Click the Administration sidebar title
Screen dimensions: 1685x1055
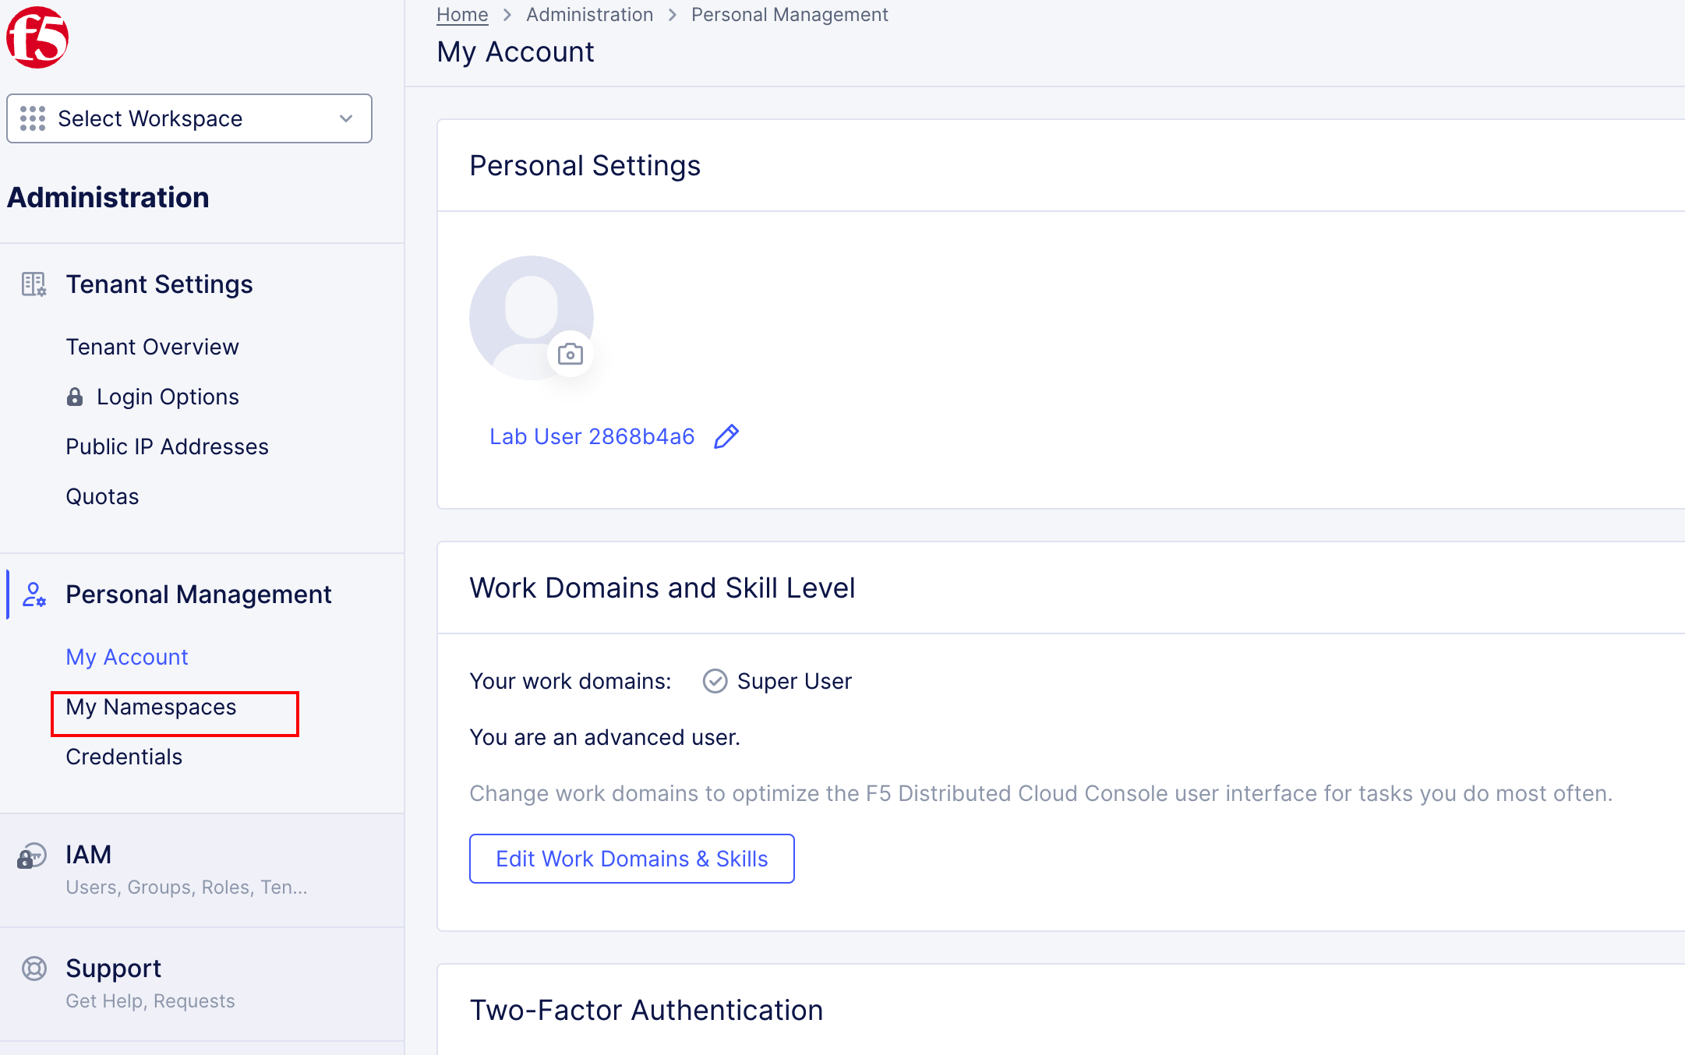[x=108, y=197]
